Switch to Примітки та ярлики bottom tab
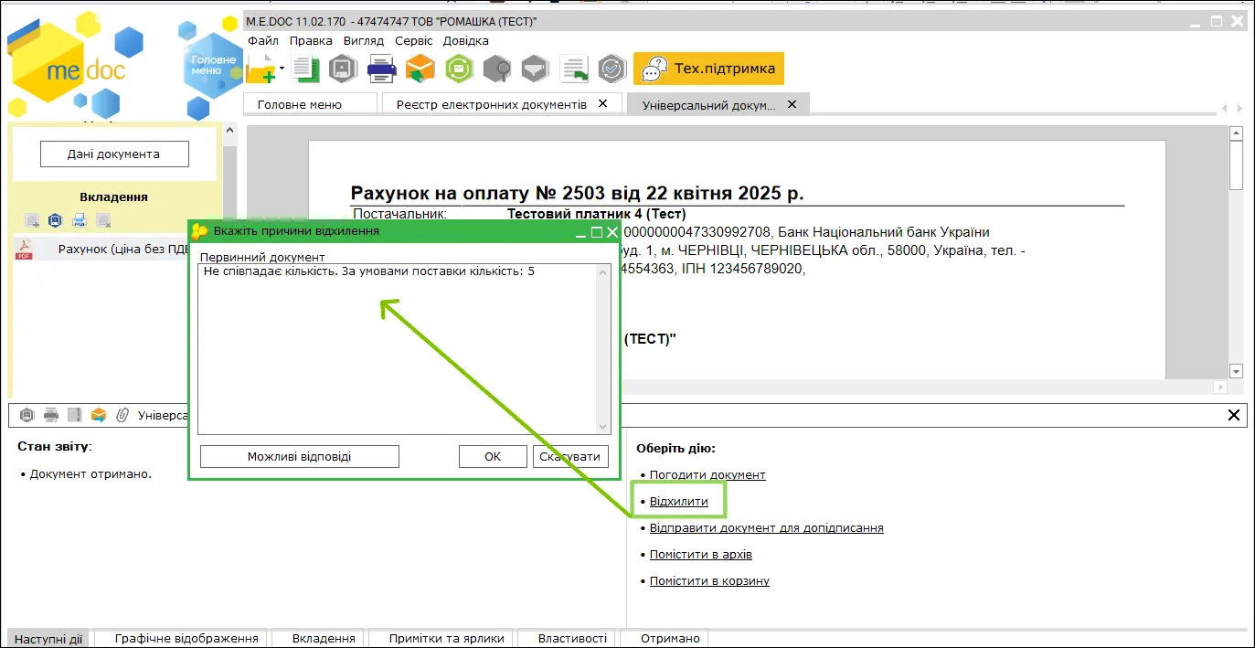Viewport: 1255px width, 648px height. 446,639
